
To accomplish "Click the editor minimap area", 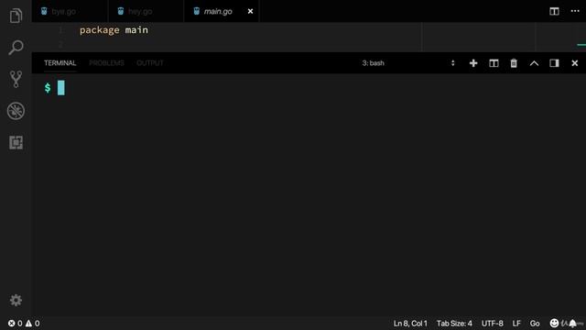I will 560,37.
